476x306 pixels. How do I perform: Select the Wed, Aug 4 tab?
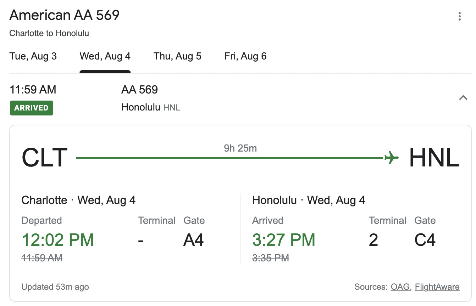pyautogui.click(x=105, y=56)
